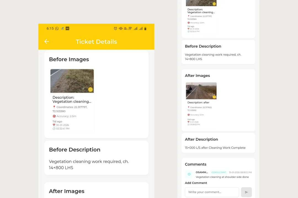The width and height of the screenshot is (298, 198).
Task: Tap the clock icon next to 02:32:41 PM
Action: point(54,128)
